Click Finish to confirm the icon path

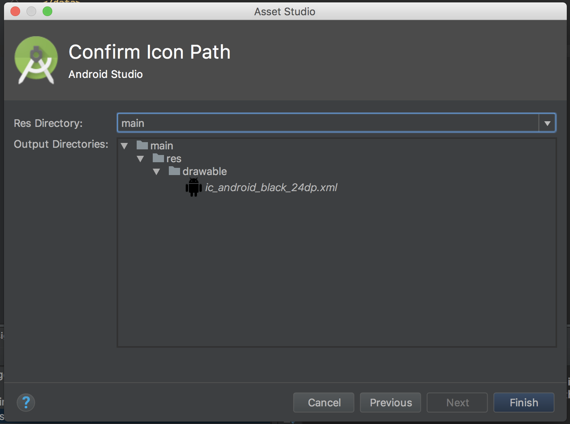(523, 402)
